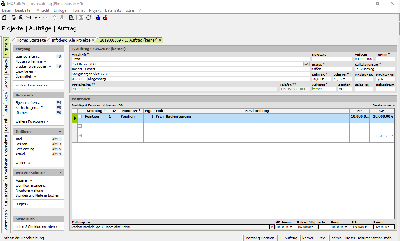Click the document search toolbar icon

(x=71, y=18)
